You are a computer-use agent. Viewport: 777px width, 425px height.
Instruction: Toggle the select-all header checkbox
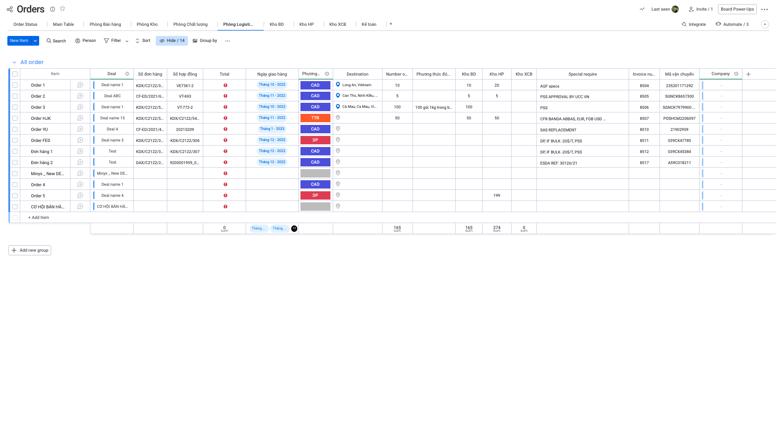15,74
